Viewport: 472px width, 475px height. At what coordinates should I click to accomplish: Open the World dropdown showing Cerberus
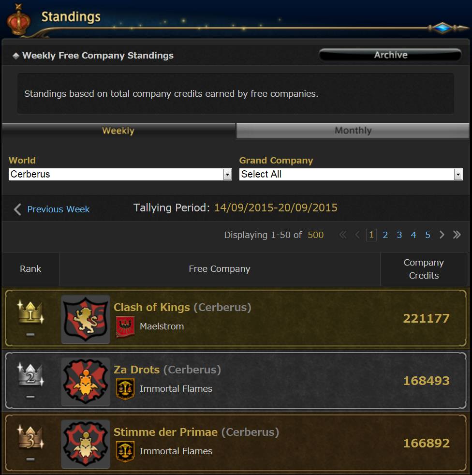pyautogui.click(x=120, y=174)
